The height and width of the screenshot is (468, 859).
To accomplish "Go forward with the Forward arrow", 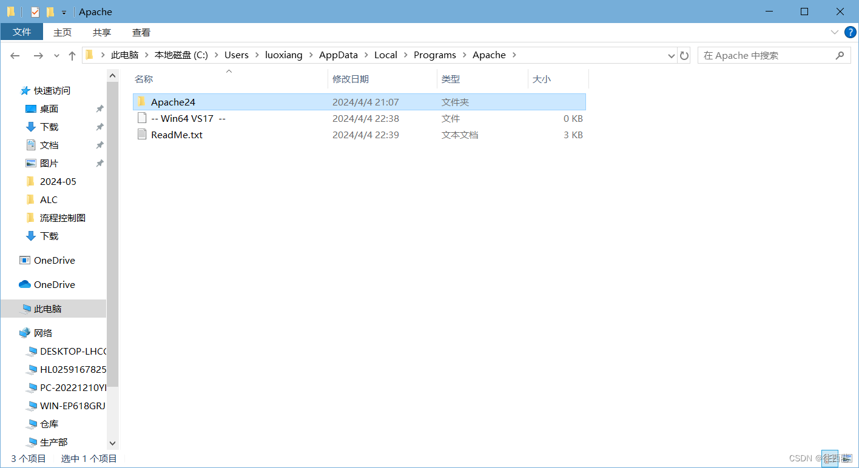I will point(38,55).
